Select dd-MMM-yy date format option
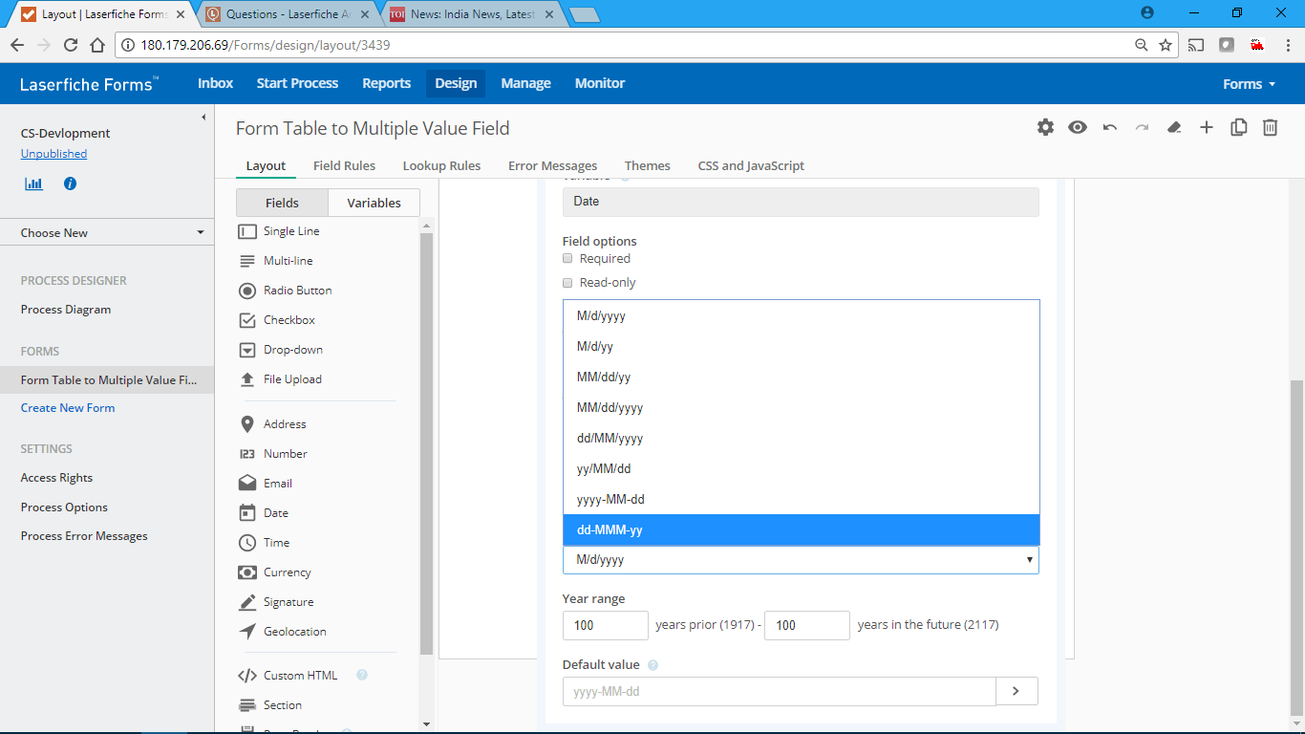Image resolution: width=1305 pixels, height=734 pixels. coord(801,529)
